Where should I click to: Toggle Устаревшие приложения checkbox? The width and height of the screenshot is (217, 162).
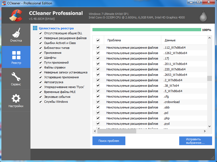click(x=41, y=77)
